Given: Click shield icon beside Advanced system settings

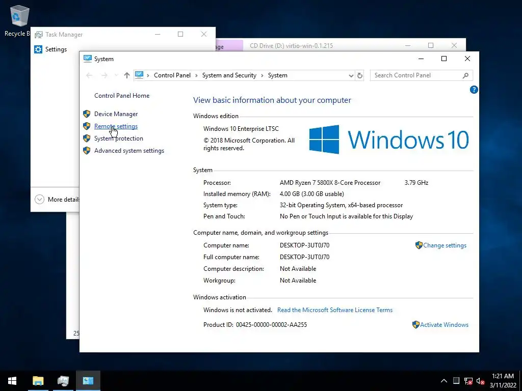Looking at the screenshot, I should pyautogui.click(x=87, y=151).
